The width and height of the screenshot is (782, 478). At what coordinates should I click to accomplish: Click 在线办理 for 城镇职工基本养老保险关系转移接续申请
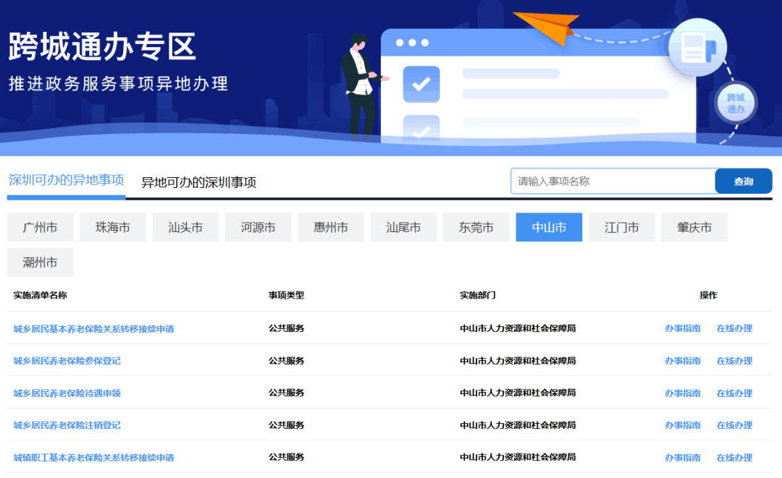pos(735,457)
